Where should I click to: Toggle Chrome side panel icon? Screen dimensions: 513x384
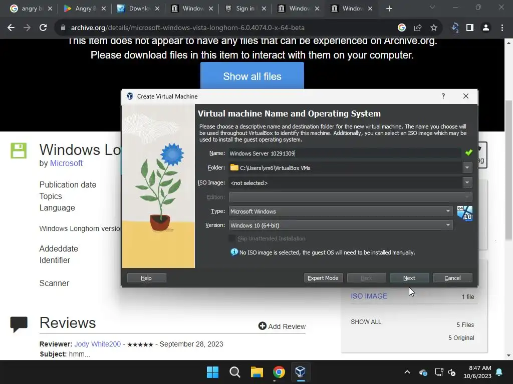[x=470, y=28]
